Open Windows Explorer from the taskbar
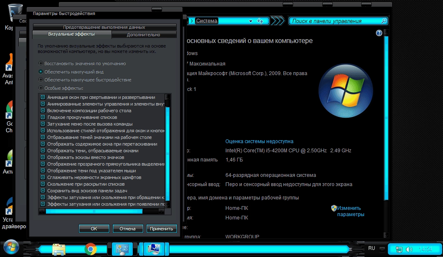Screen dimensions: 443x257 59,249
